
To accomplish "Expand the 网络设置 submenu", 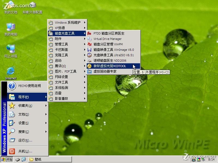I will pos(63,77).
